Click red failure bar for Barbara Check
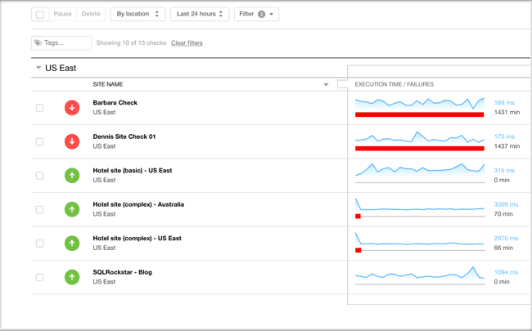Screen dimensions: 532x331 419,114
